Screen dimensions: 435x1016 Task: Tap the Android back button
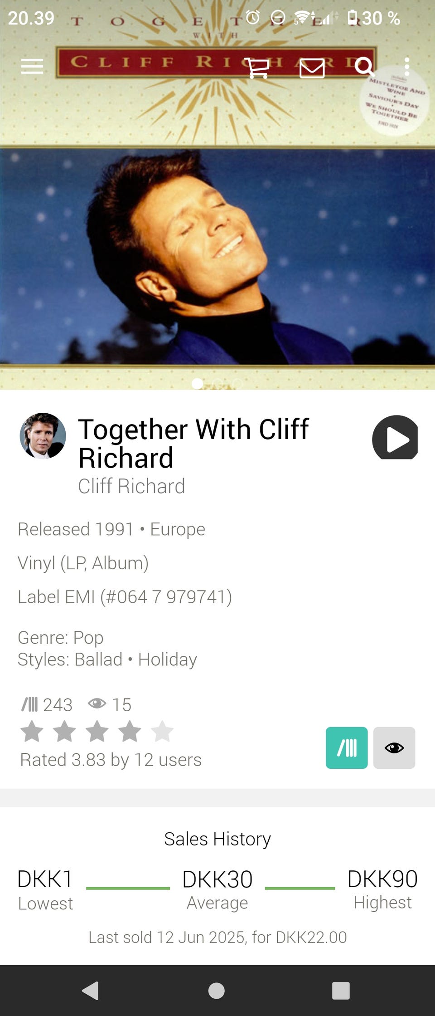pos(90,991)
